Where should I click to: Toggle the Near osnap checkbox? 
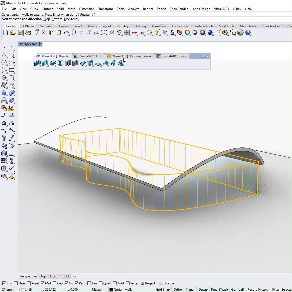coord(16,283)
